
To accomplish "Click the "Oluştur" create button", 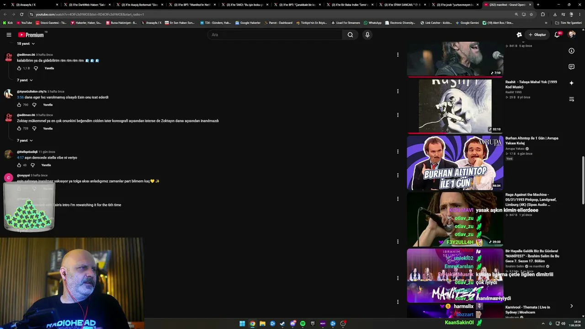I will coord(537,35).
